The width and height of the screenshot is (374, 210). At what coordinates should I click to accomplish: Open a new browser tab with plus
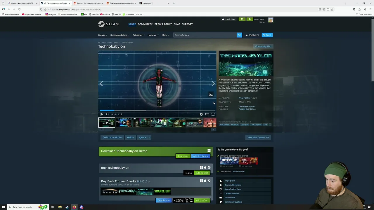[x=174, y=3]
